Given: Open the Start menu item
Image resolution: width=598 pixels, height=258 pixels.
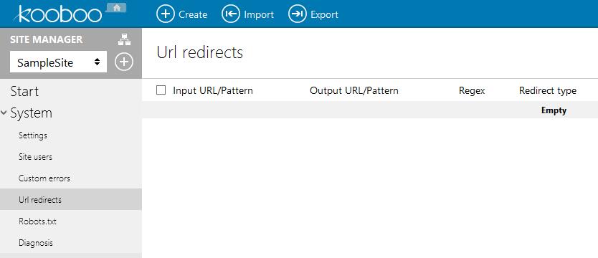Looking at the screenshot, I should 24,92.
